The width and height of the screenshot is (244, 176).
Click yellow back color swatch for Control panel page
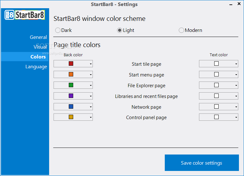[71, 117]
